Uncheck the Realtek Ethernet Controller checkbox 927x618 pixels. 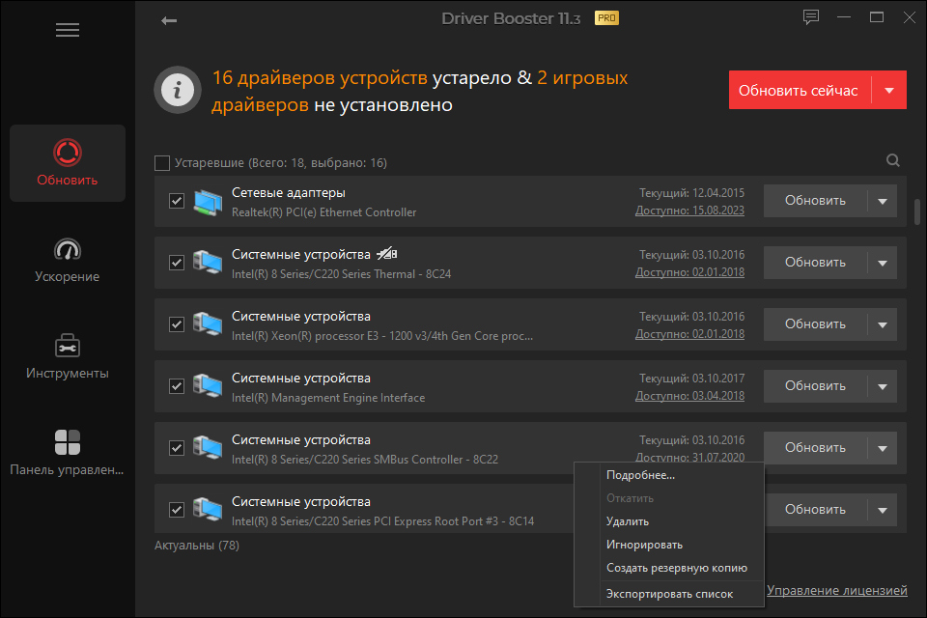click(177, 201)
